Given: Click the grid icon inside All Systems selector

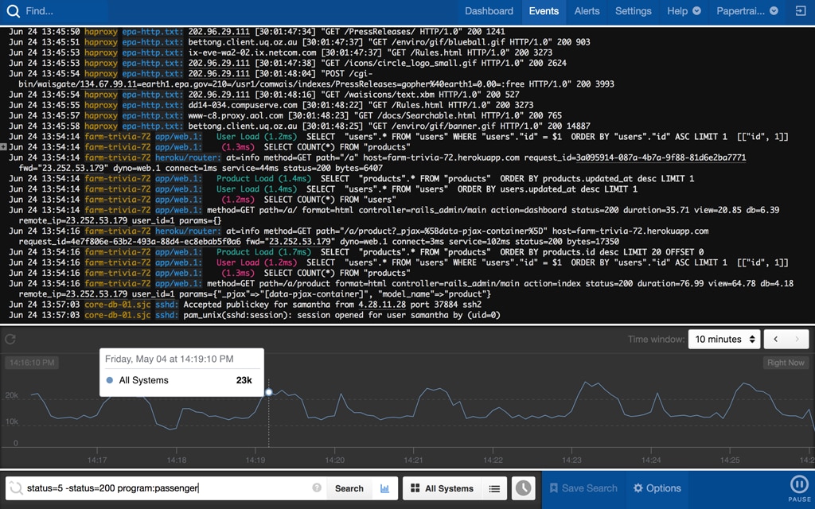Looking at the screenshot, I should click(x=414, y=488).
